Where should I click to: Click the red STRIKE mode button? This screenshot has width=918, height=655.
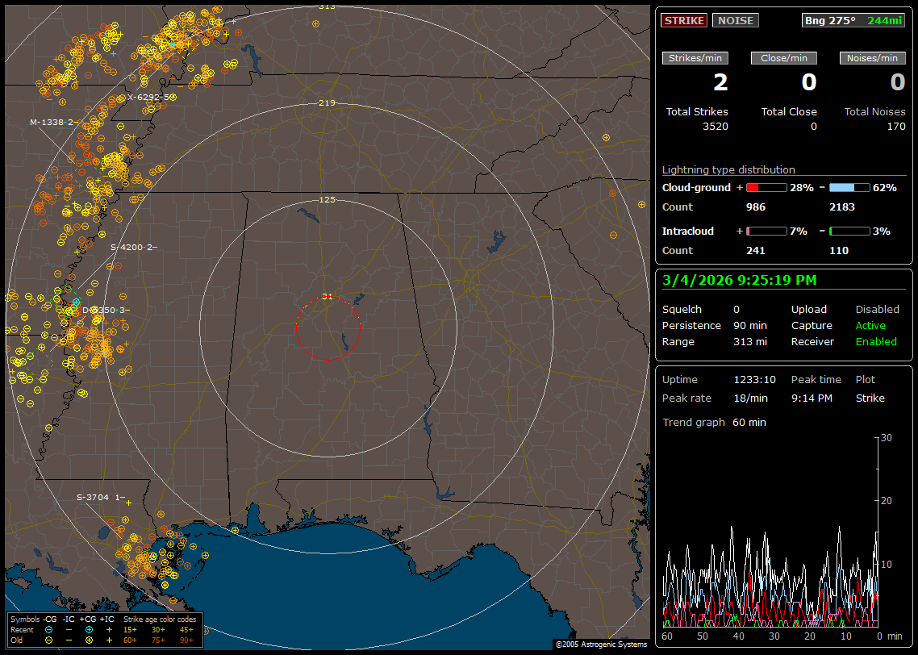pyautogui.click(x=684, y=20)
